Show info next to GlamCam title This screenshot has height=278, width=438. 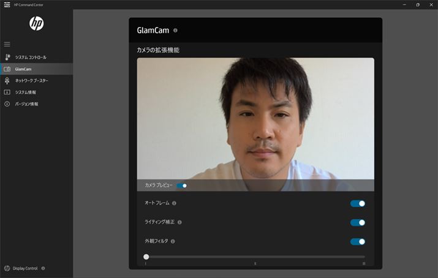tap(176, 30)
